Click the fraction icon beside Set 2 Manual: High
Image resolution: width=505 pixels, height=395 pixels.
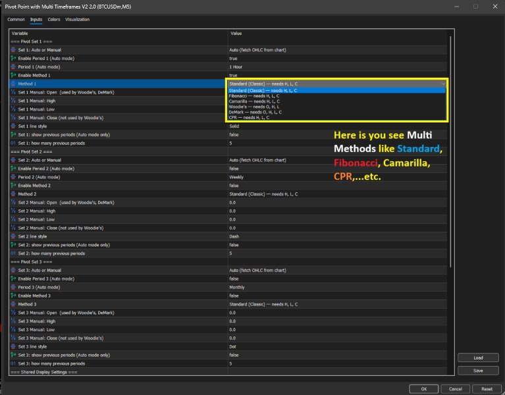[x=13, y=211]
